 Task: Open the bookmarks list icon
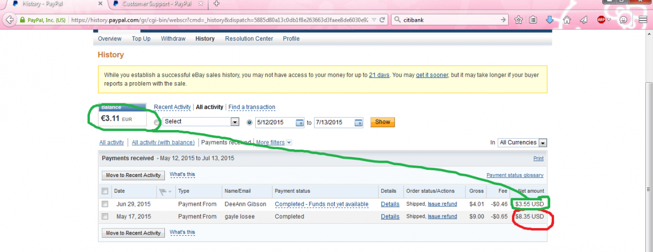pyautogui.click(x=534, y=20)
